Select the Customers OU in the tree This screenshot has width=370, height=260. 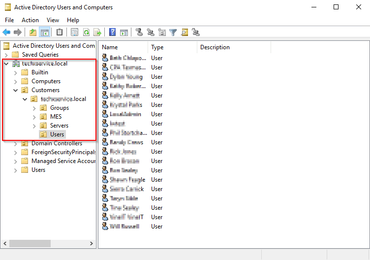click(46, 90)
